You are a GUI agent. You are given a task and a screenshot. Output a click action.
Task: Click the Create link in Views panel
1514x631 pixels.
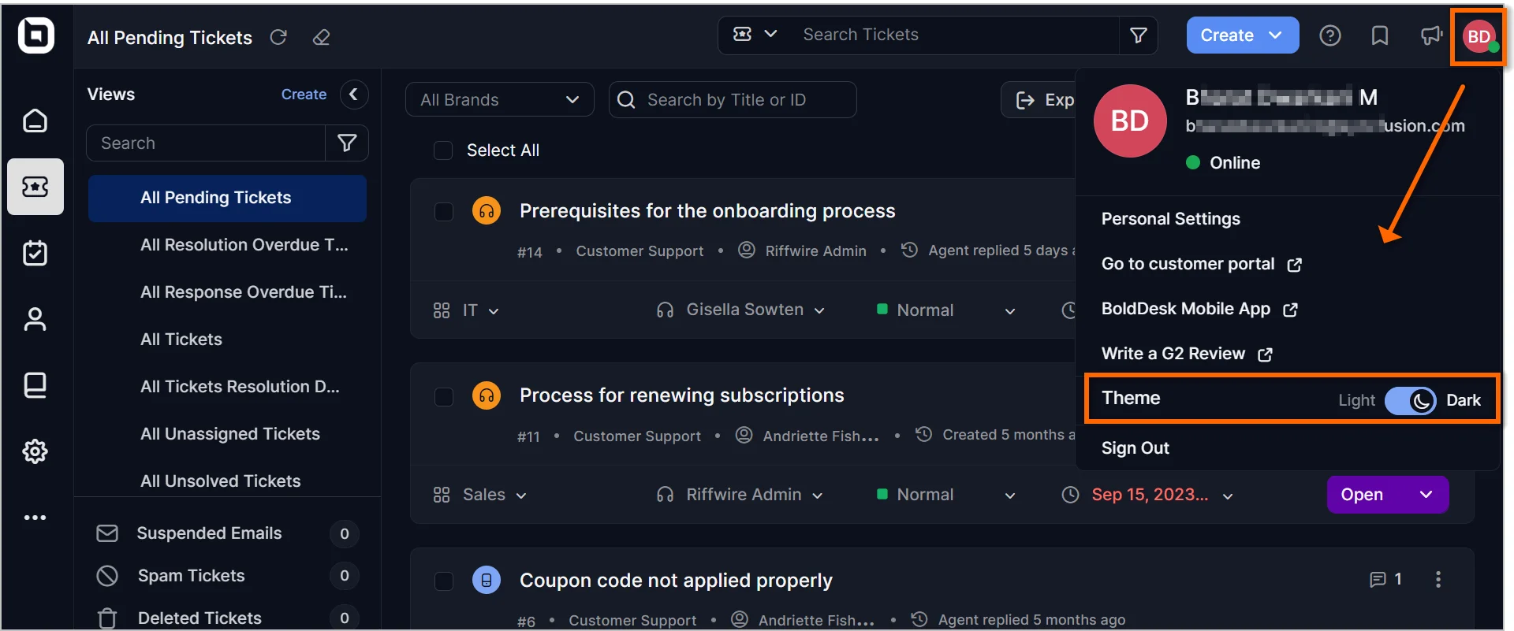click(304, 95)
